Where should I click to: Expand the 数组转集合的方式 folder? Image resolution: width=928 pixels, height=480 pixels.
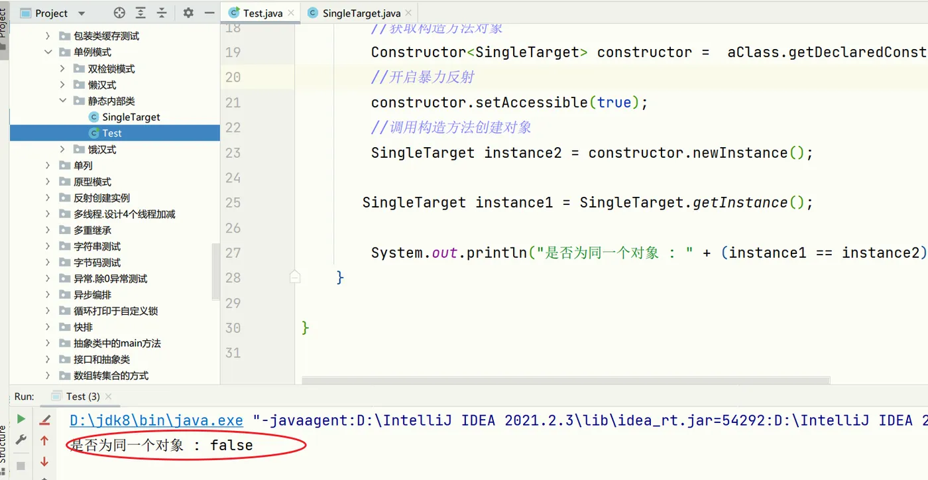[x=48, y=375]
